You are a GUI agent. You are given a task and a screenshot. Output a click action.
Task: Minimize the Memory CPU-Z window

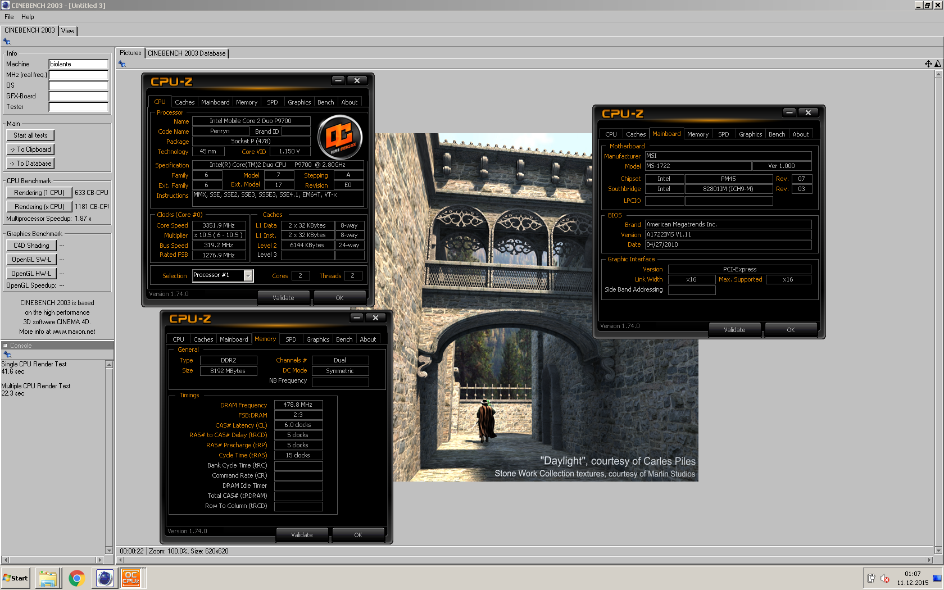pos(357,317)
